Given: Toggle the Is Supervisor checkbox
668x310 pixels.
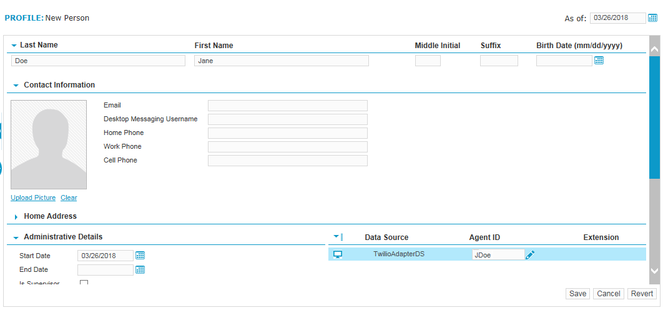Looking at the screenshot, I should tap(84, 283).
